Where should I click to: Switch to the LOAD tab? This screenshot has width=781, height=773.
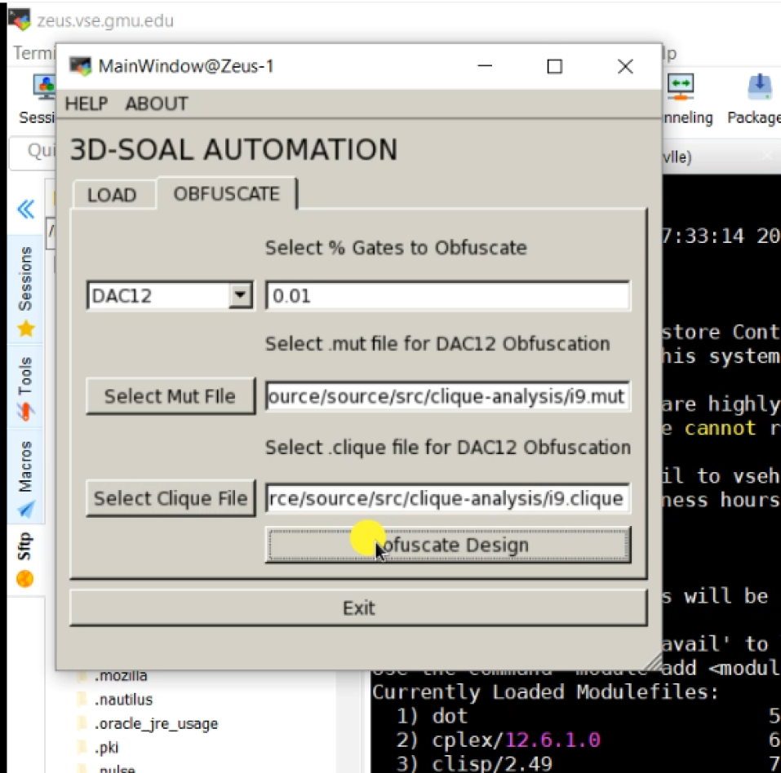coord(112,195)
